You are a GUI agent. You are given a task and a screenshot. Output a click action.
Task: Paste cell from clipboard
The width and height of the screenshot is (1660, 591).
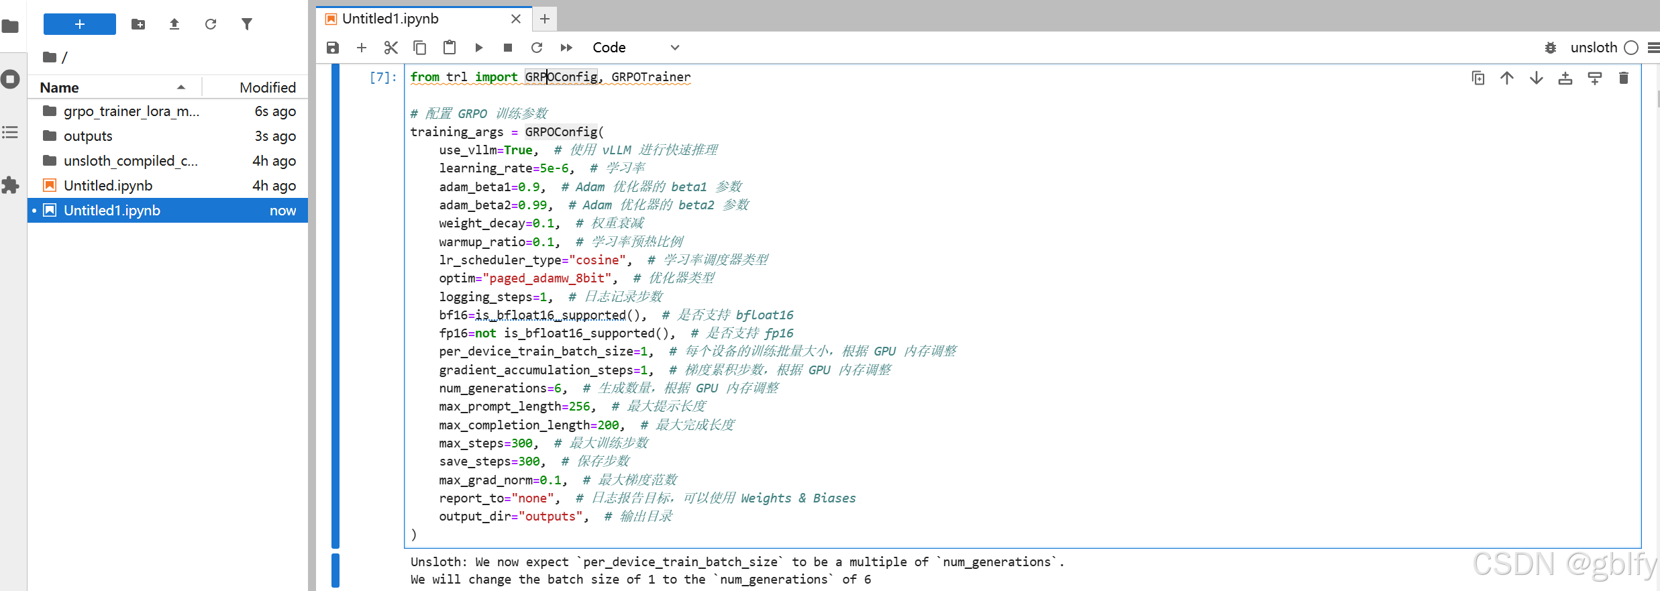(450, 48)
